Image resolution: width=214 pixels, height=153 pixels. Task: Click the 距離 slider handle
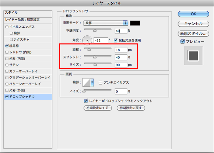[89, 49]
